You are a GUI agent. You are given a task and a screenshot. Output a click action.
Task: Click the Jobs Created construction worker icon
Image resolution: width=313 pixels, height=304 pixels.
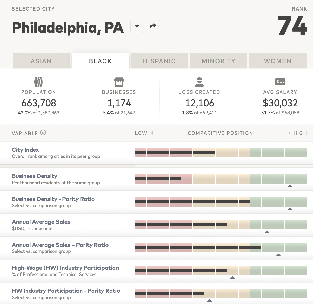[x=200, y=82]
